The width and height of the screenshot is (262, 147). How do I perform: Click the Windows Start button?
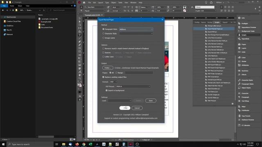[x=3, y=144]
